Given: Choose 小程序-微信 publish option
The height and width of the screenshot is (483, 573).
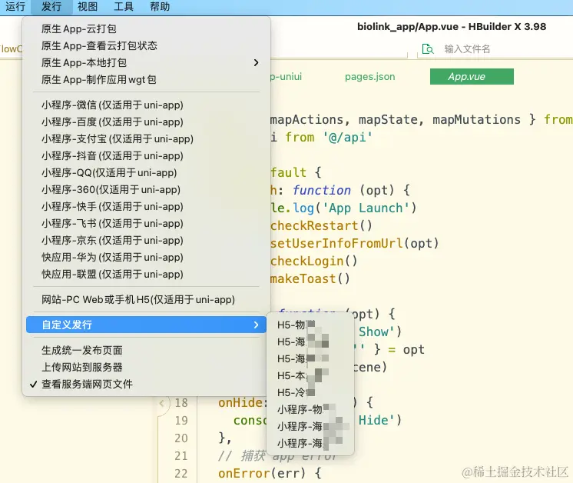Looking at the screenshot, I should click(146, 105).
